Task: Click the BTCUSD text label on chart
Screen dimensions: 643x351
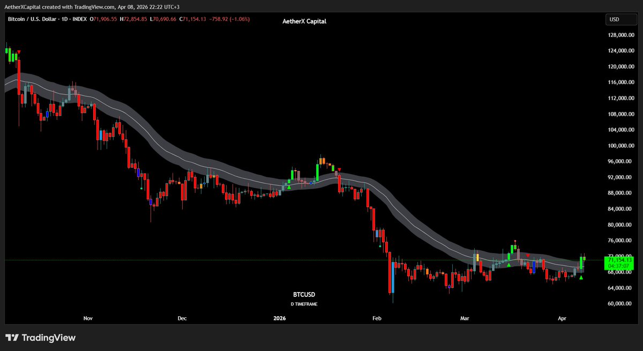Action: point(303,295)
